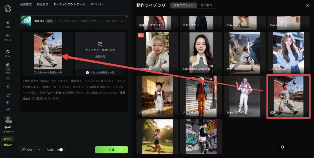Screen dimensions: 314x158
Task: Open the 720p resolution dropdown
Action: coord(31,150)
